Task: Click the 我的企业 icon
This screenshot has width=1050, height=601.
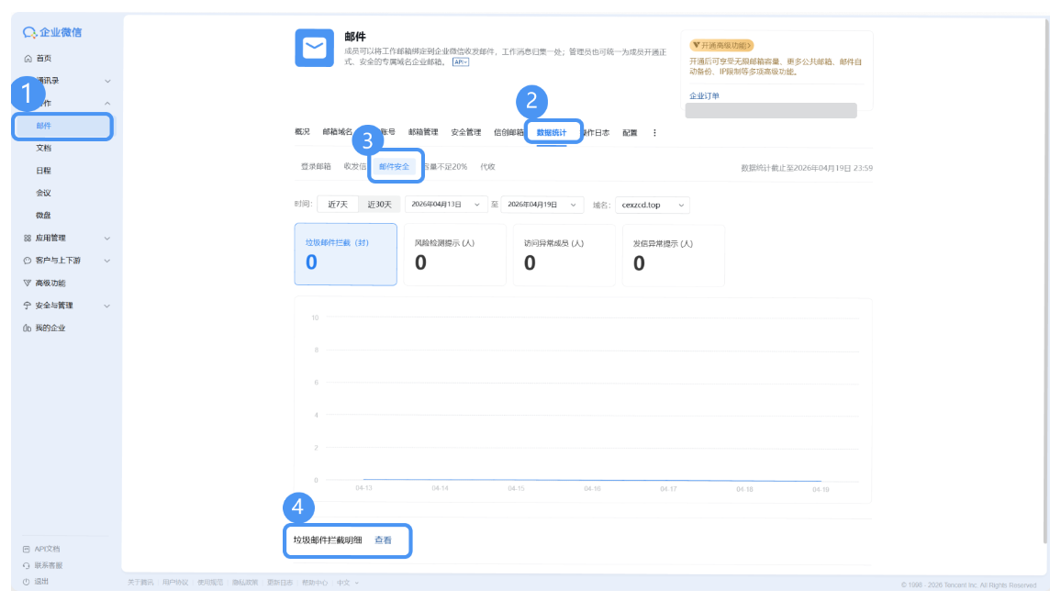Action: coord(28,328)
